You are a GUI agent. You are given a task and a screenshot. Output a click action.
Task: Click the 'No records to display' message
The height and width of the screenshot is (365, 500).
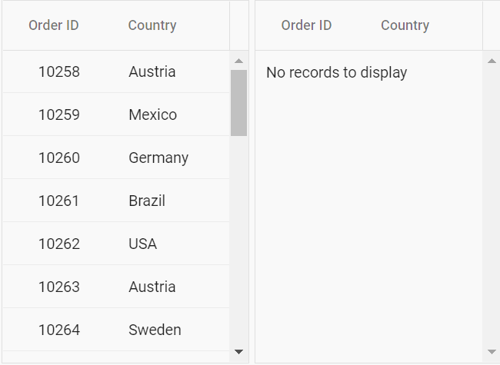(x=336, y=73)
